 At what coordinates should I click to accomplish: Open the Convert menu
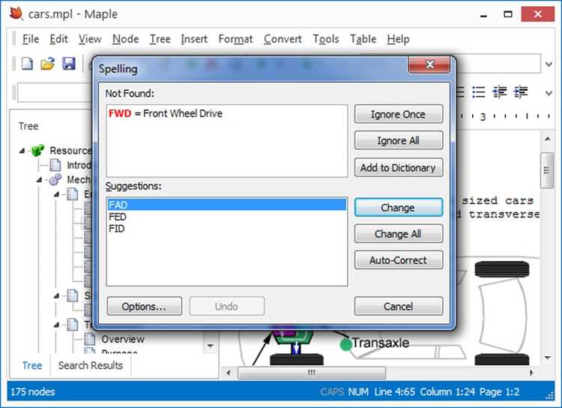click(282, 39)
